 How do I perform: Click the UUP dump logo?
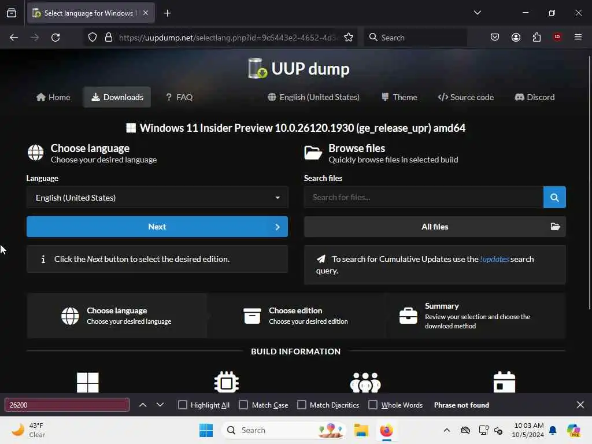[298, 68]
